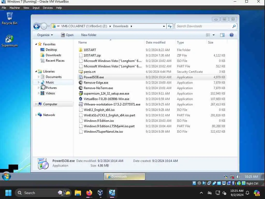The width and height of the screenshot is (265, 199).
Task: Select the 10START folder icon
Action: 81,50
